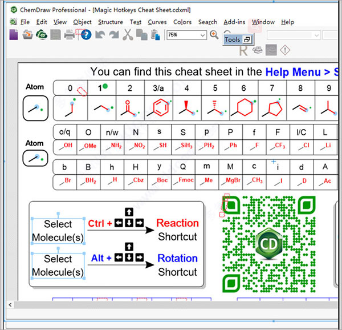The image size is (342, 330).
Task: Click the 'CF3' label cell
Action: (278, 147)
